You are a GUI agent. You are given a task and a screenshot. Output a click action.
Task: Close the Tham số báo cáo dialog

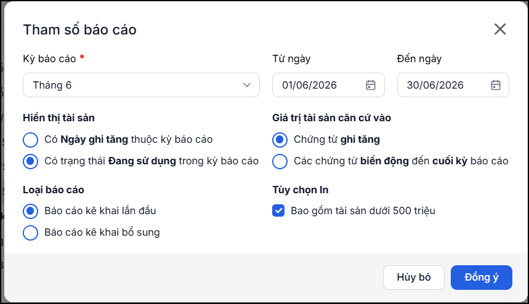pos(500,29)
